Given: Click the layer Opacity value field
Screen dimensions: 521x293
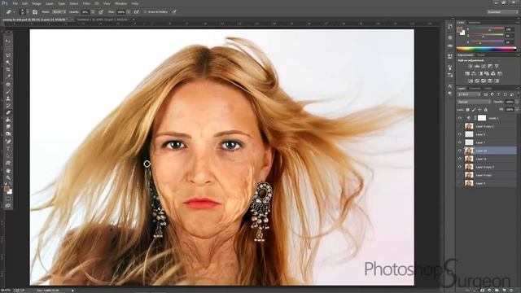Looking at the screenshot, I should 510,102.
